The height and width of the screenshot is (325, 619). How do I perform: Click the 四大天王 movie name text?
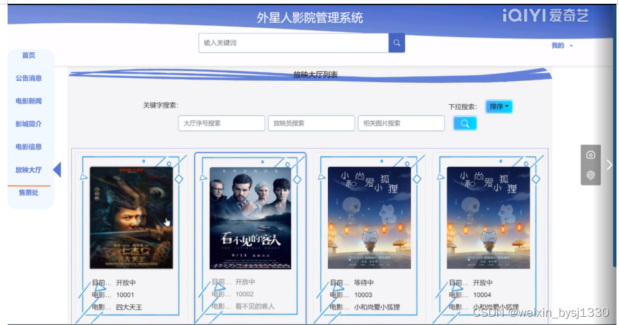coord(129,307)
